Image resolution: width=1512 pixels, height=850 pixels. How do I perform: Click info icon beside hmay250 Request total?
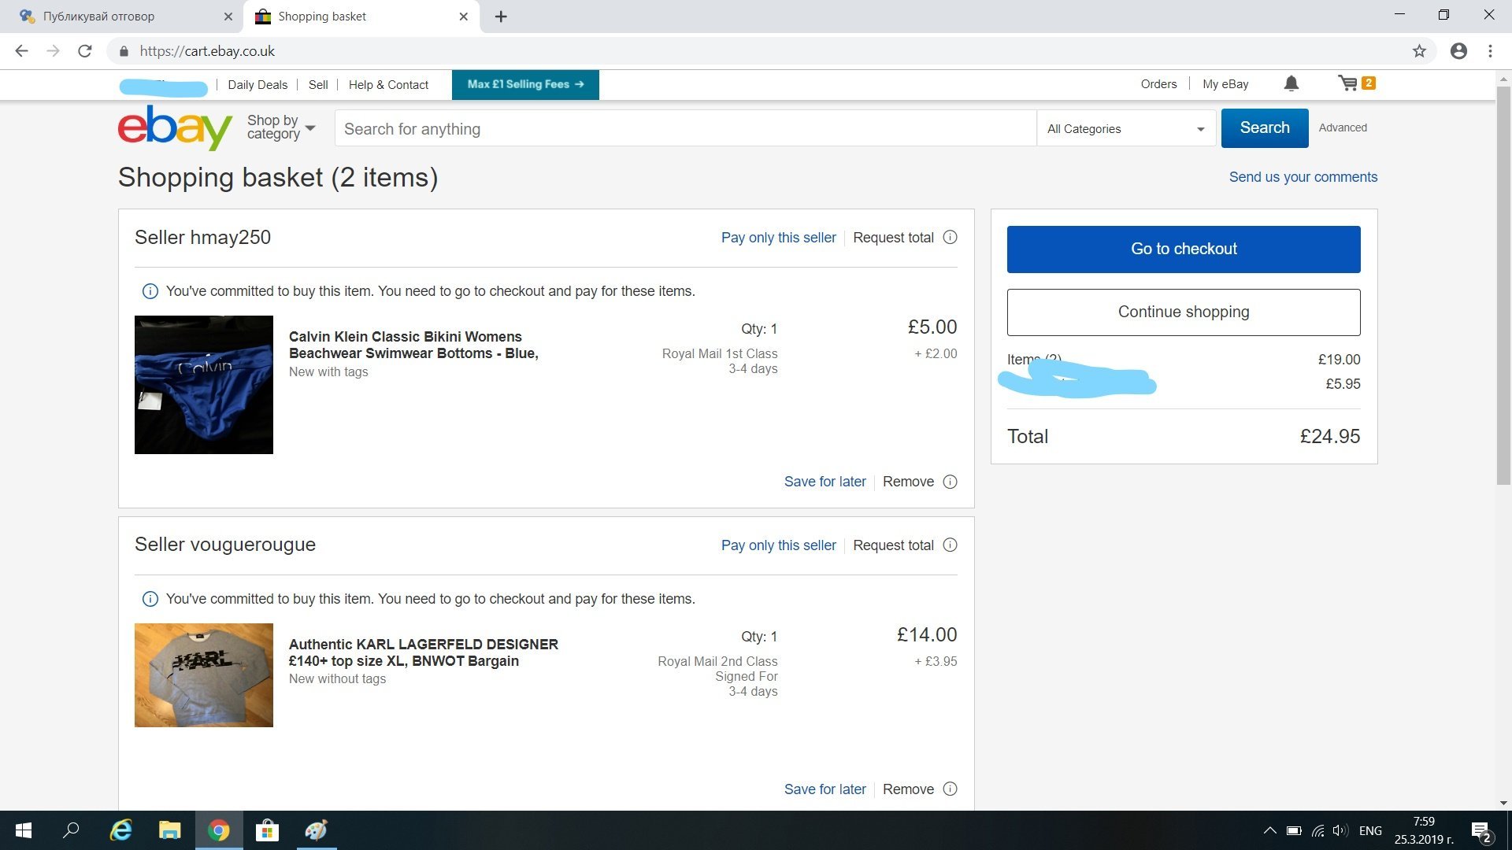coord(950,238)
